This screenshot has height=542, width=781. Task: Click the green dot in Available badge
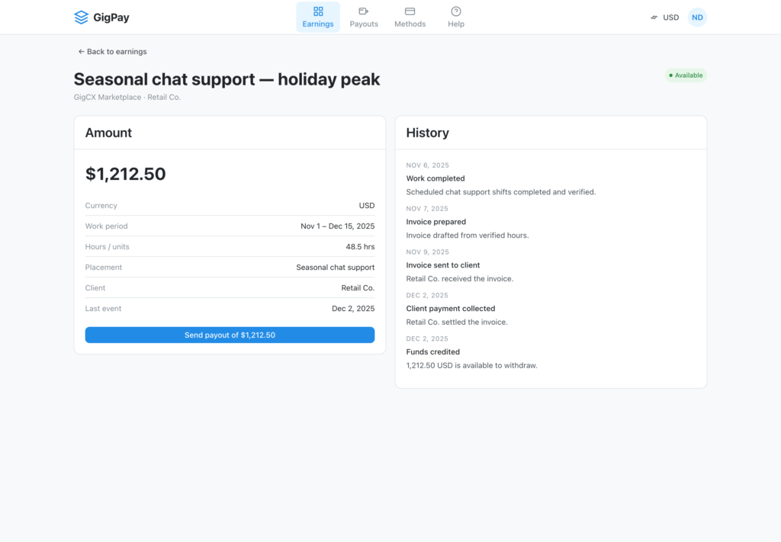point(670,75)
